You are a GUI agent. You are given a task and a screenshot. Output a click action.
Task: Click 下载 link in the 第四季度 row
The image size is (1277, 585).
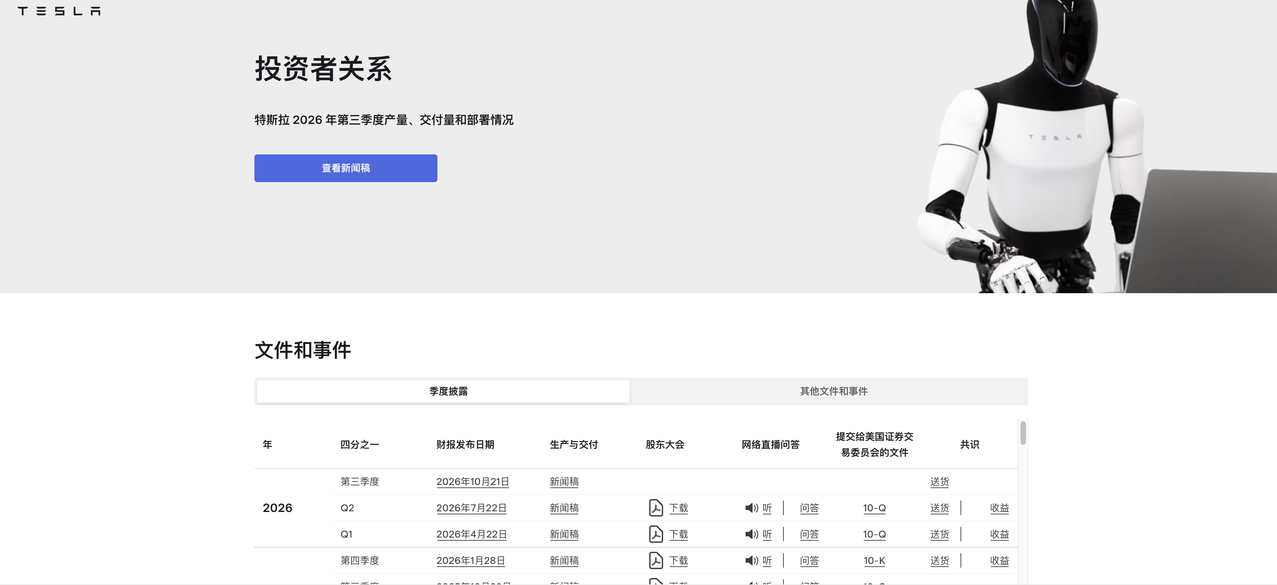678,560
